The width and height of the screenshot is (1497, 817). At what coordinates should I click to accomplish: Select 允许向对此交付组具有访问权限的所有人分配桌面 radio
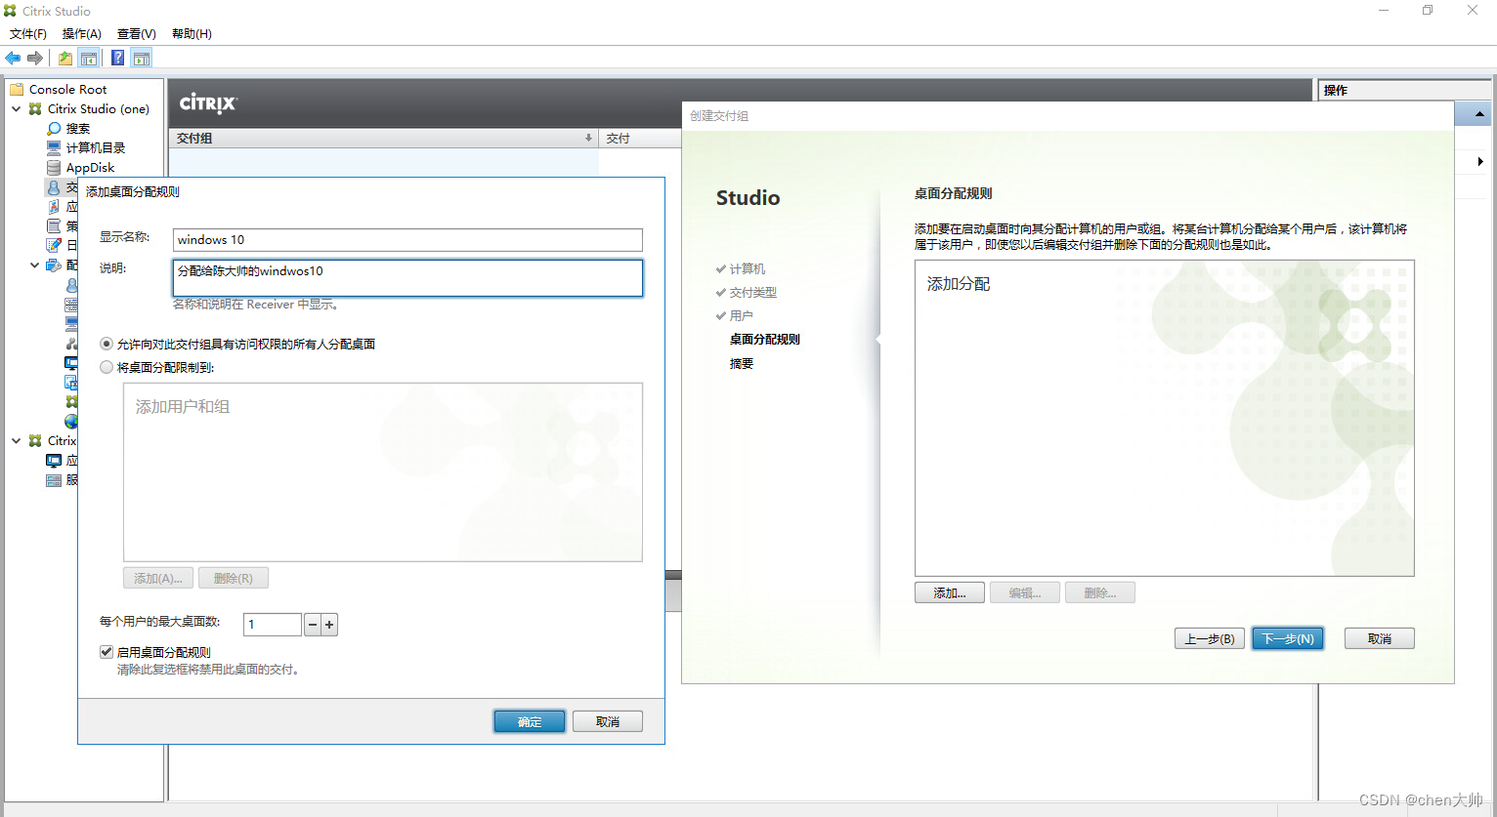(107, 344)
